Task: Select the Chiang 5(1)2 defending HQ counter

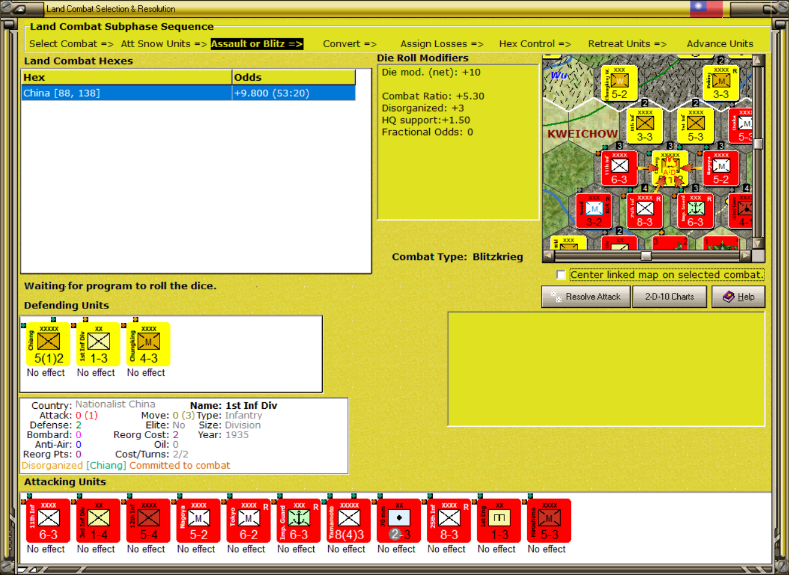Action: (48, 344)
